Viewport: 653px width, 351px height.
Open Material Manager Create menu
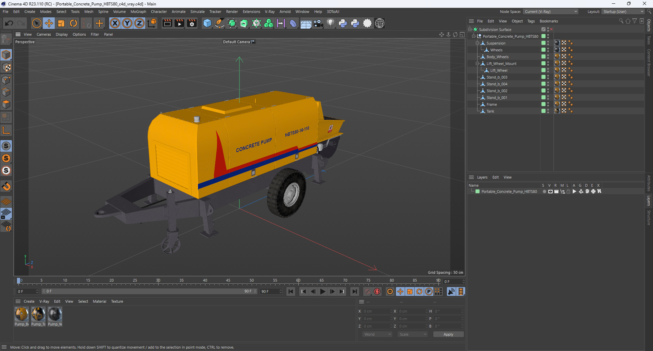pyautogui.click(x=29, y=301)
